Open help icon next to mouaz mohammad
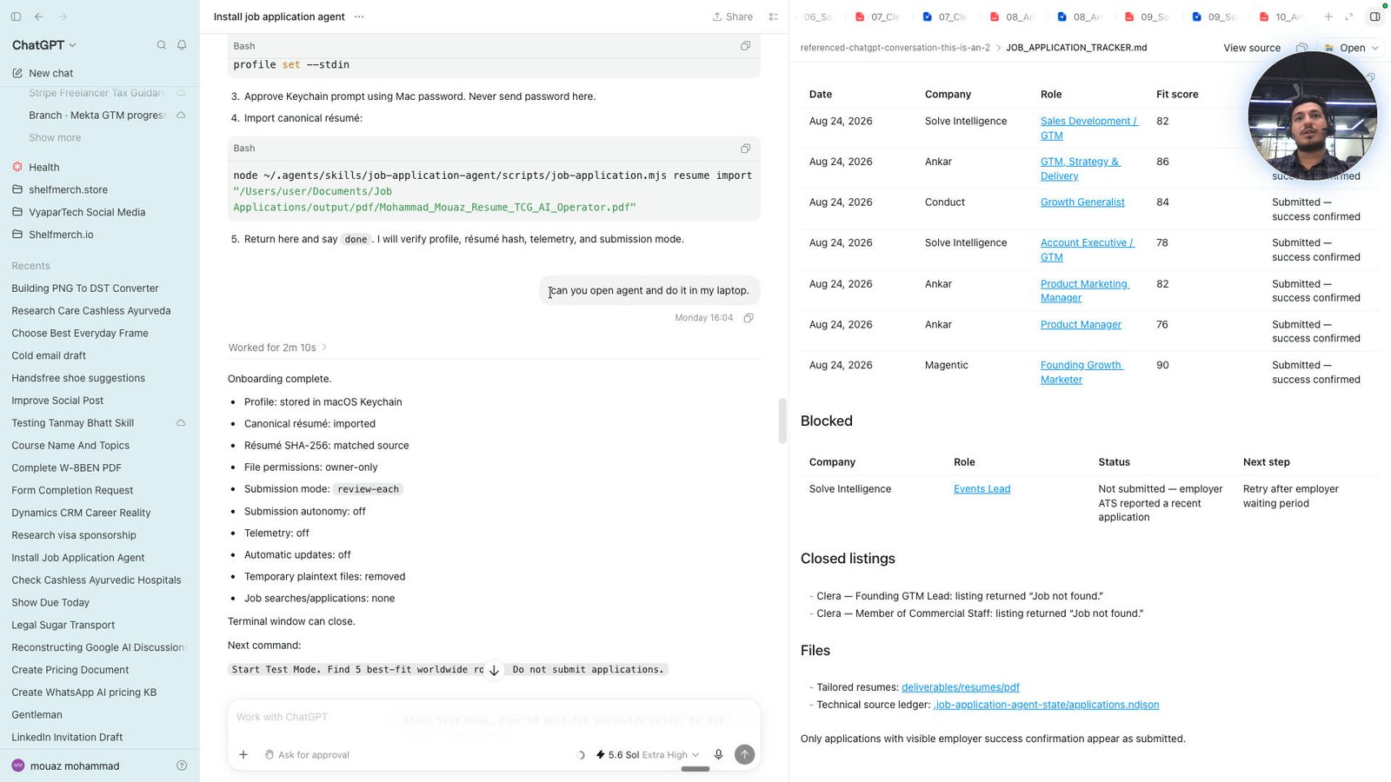 (x=182, y=765)
